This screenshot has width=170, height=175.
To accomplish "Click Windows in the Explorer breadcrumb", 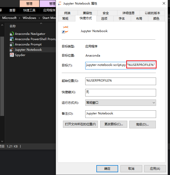I will (29, 18).
